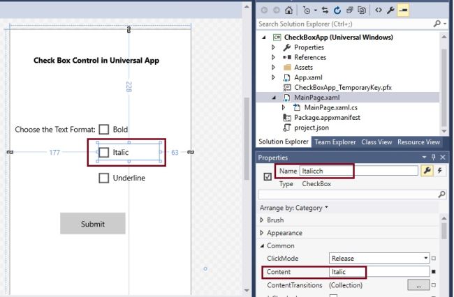Image resolution: width=454 pixels, height=297 pixels.
Task: Check the Italic checkbox in designer
Action: point(103,152)
